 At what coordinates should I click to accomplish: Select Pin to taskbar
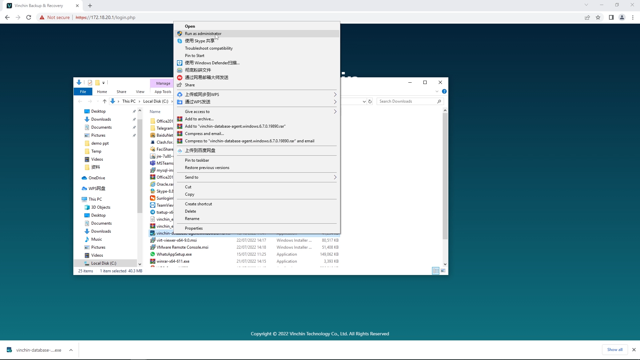pos(257,160)
